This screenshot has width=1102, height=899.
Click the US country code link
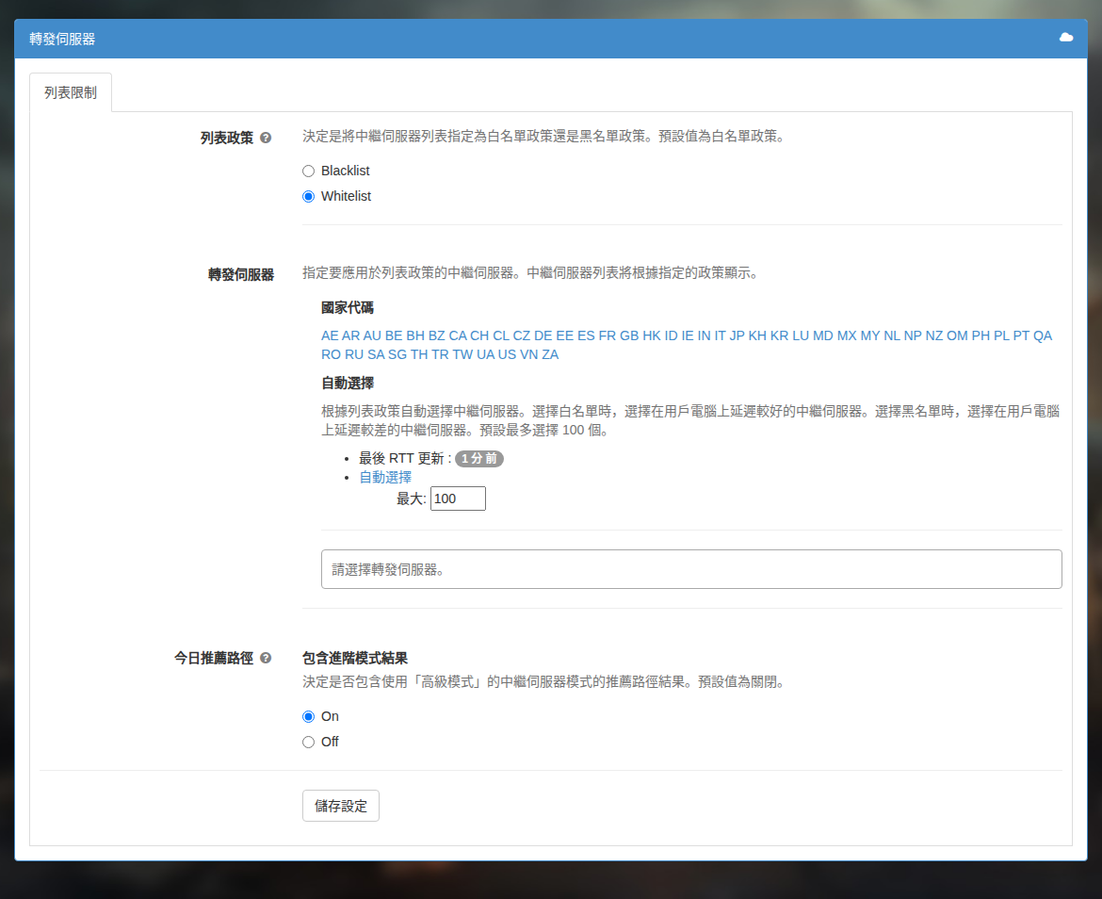[x=507, y=354]
